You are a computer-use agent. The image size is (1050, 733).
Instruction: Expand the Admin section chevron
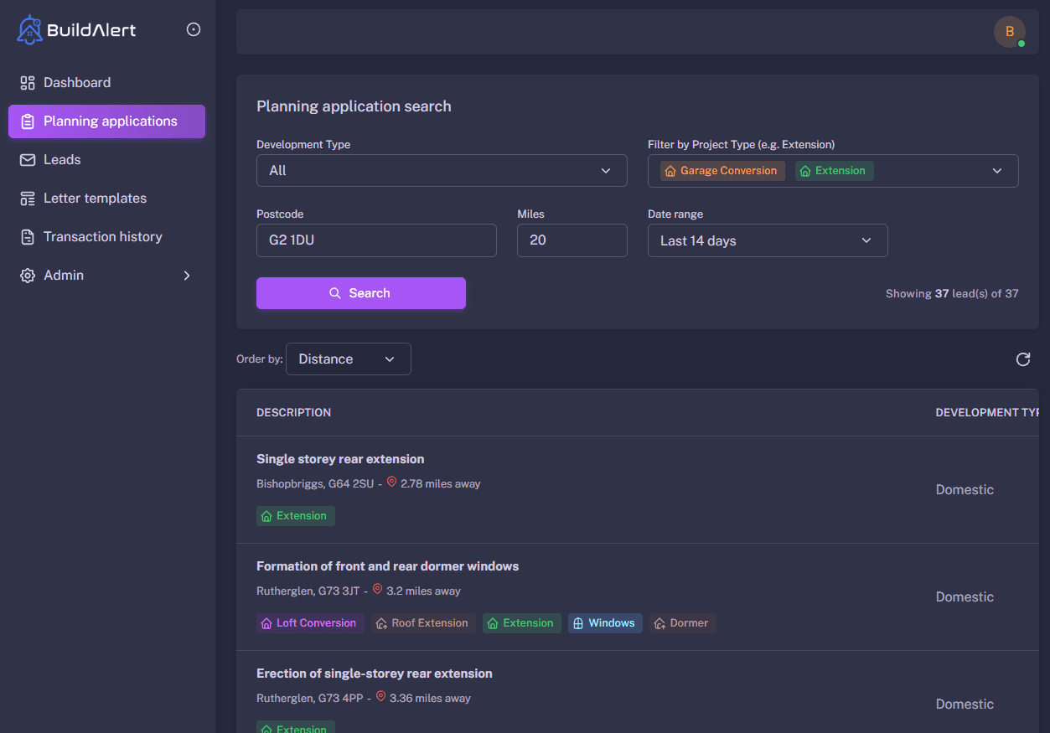tap(186, 275)
